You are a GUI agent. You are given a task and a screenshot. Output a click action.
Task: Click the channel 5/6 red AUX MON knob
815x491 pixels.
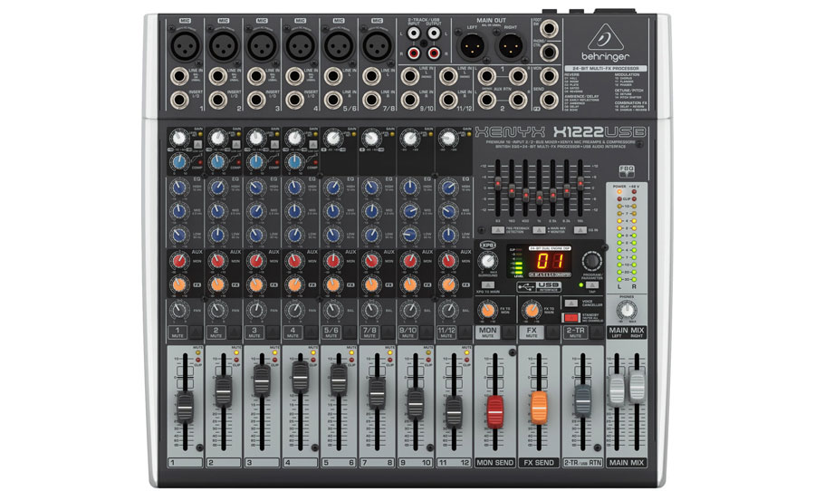tap(333, 261)
